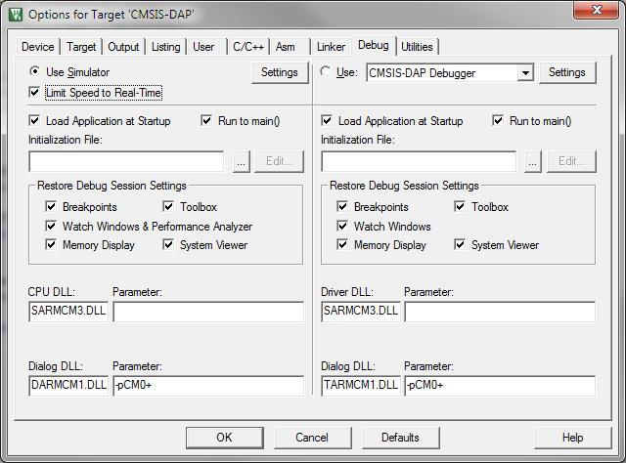Open the User tab
Screen dimensions: 626x463
[203, 47]
